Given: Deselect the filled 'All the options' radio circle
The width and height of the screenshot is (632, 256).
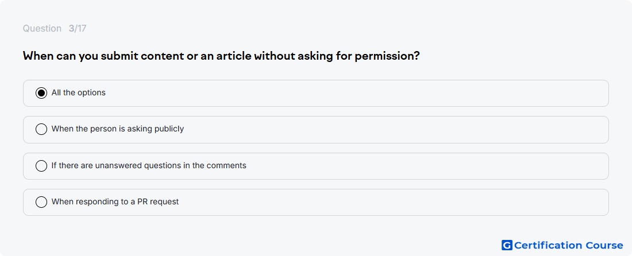Looking at the screenshot, I should coord(41,93).
